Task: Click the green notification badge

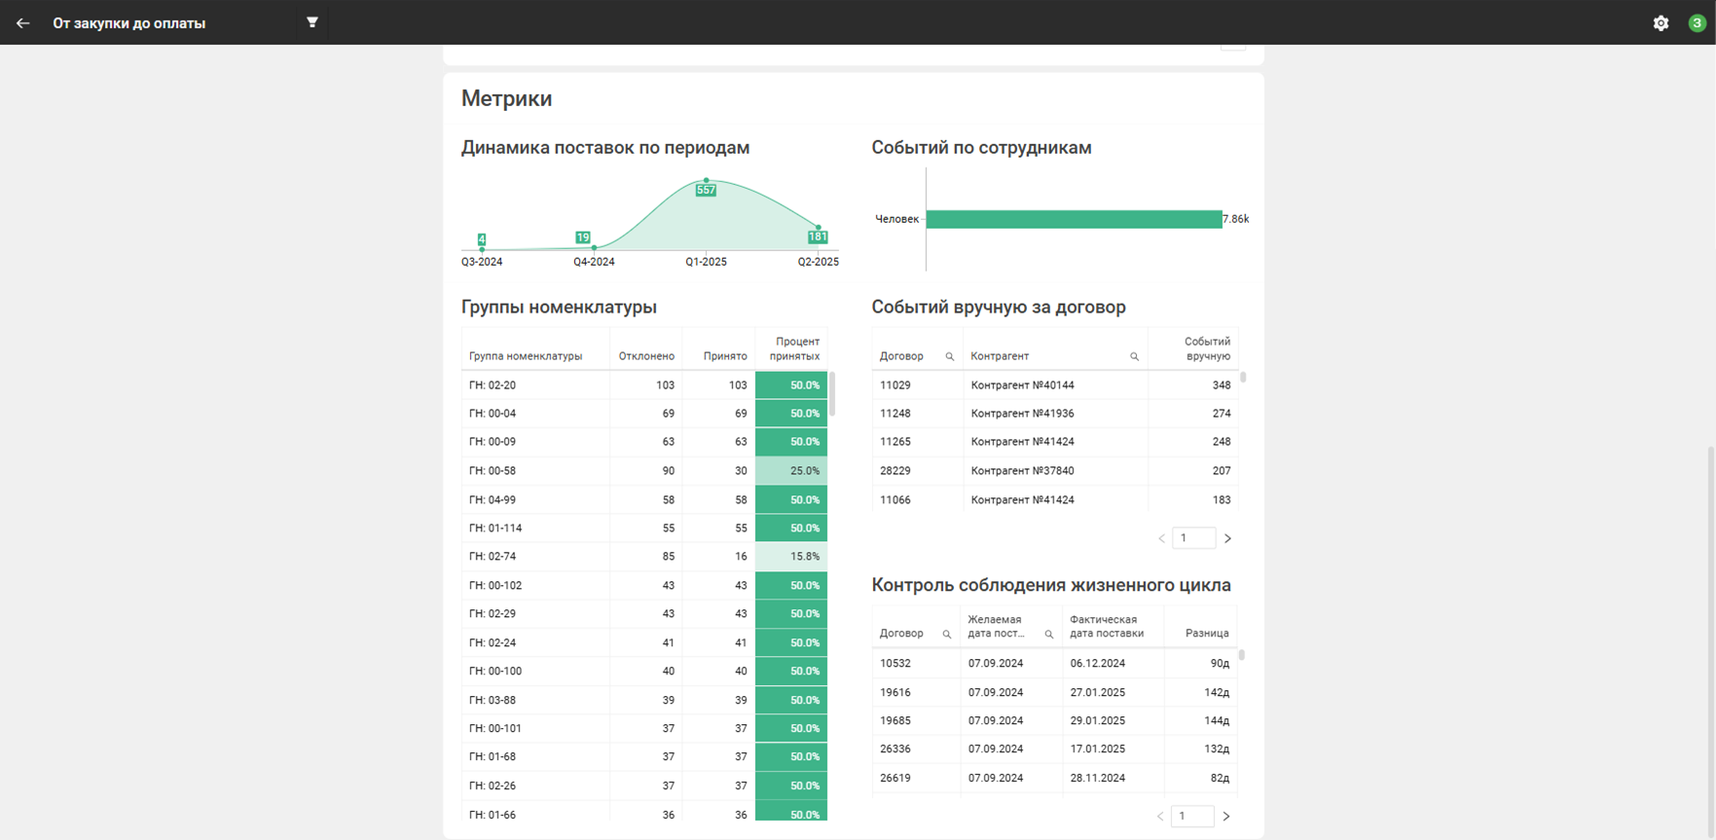Action: click(1697, 23)
